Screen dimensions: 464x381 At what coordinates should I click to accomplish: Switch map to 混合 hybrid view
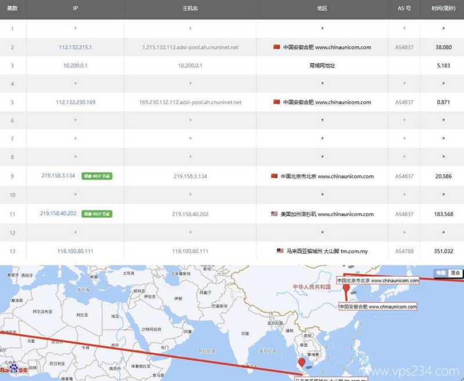456,273
